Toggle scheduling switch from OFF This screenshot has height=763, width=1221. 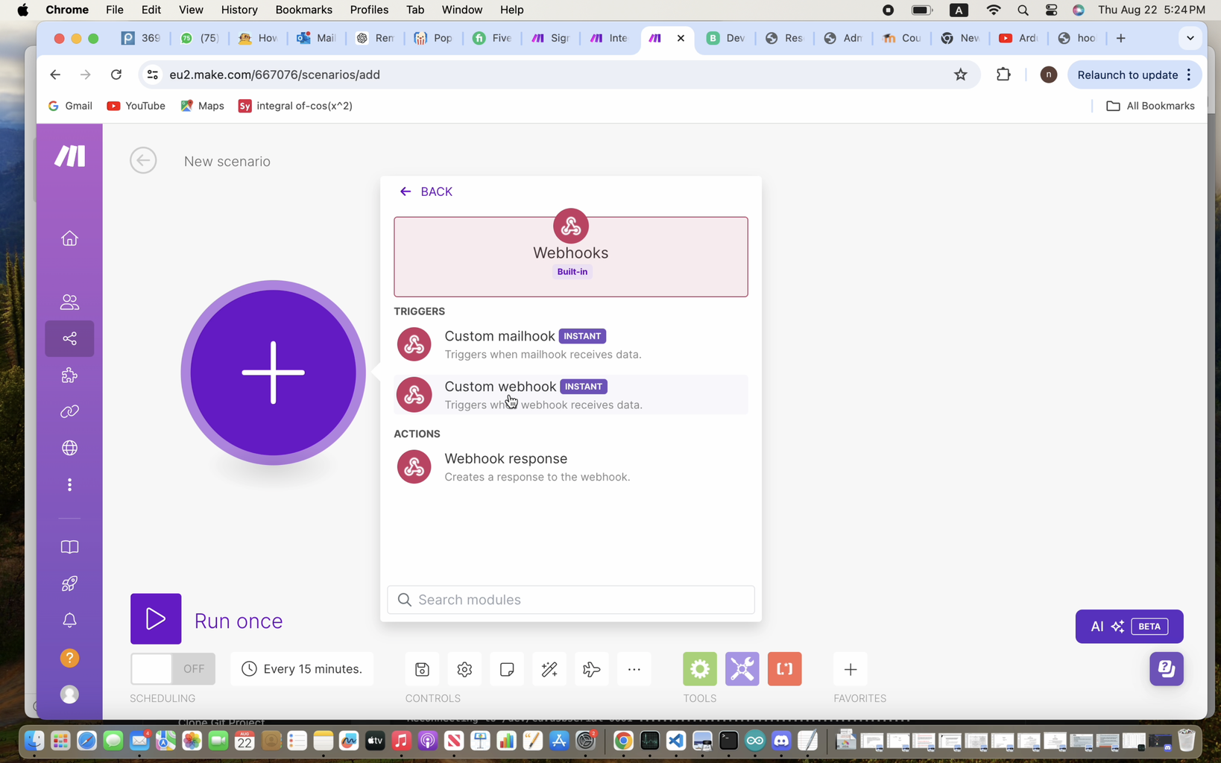click(x=173, y=669)
